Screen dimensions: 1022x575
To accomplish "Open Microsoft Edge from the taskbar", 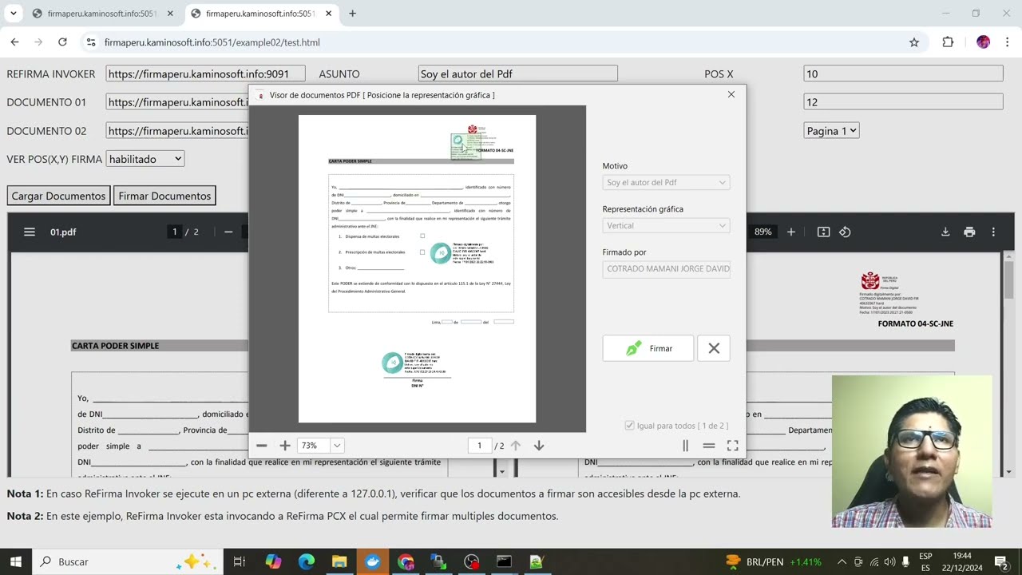I will (307, 561).
